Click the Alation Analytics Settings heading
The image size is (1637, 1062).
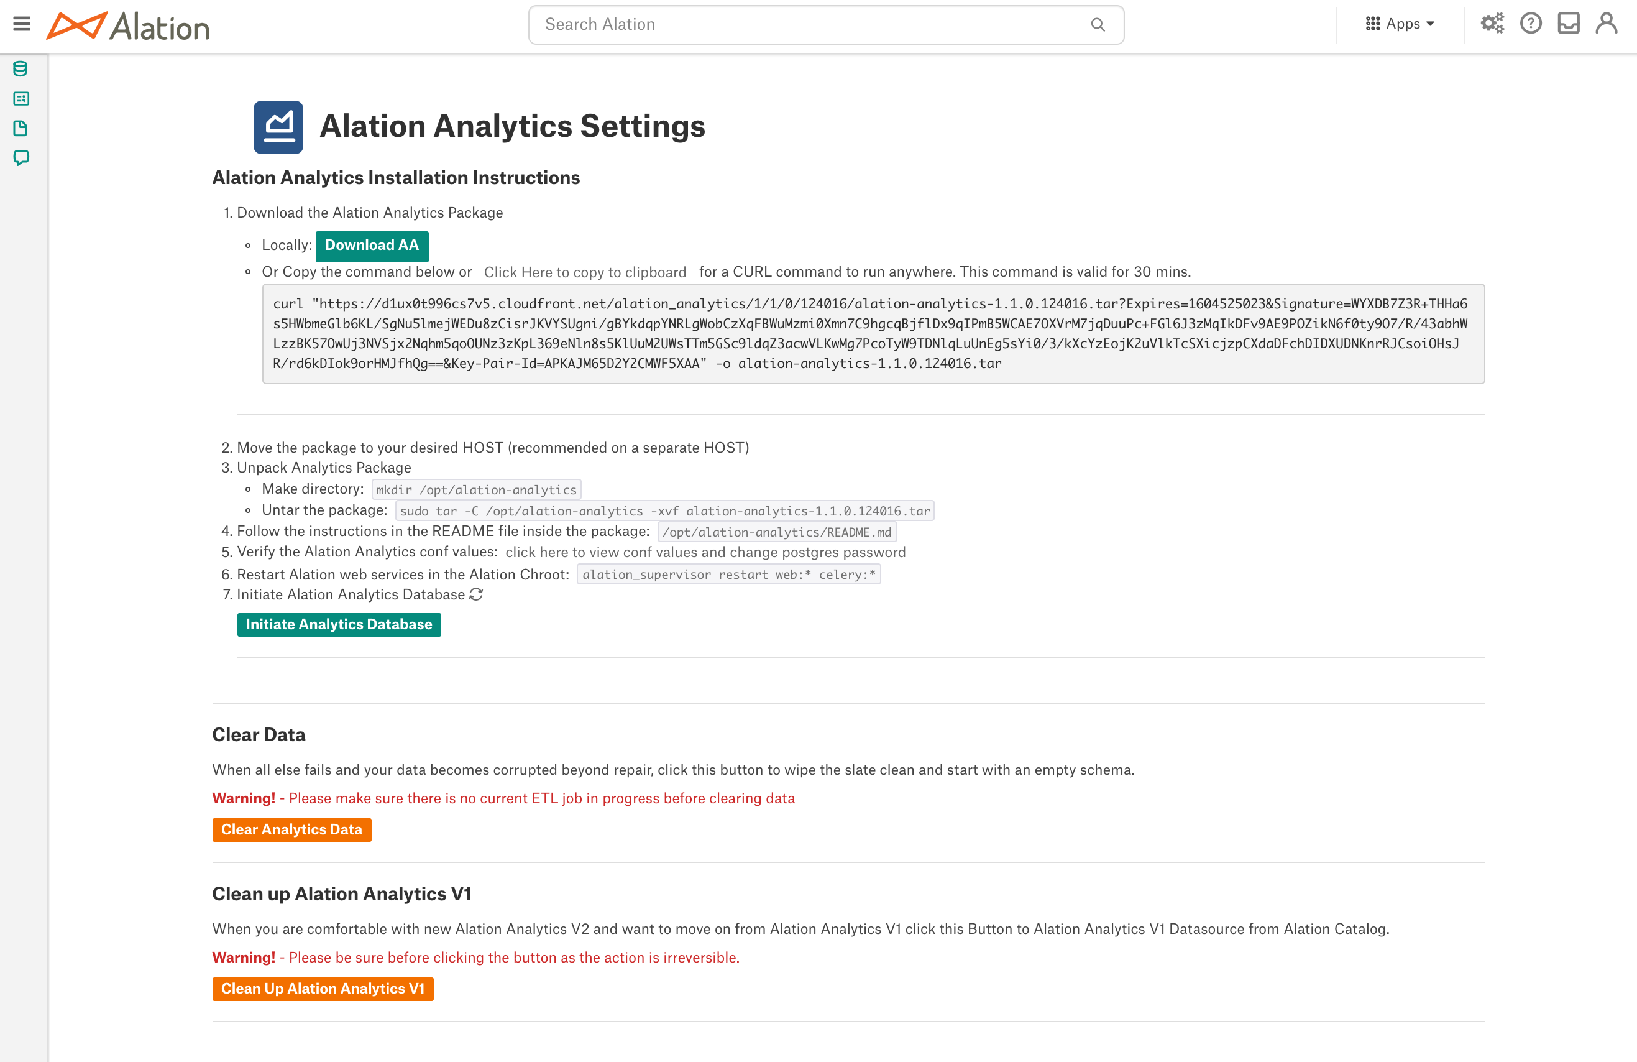click(513, 127)
